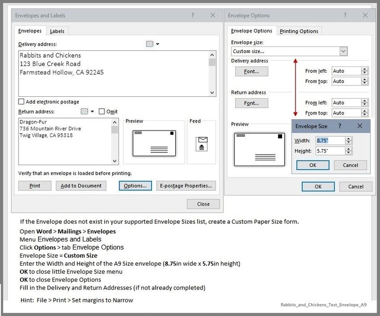Open the delivery address book icon

(x=150, y=44)
